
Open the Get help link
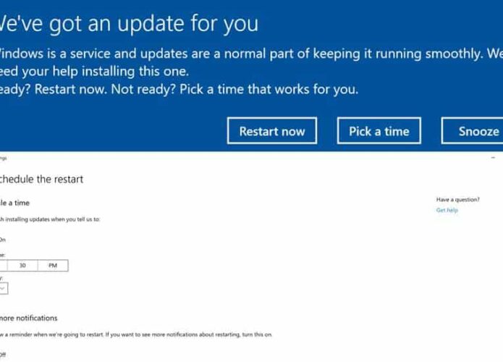[447, 210]
